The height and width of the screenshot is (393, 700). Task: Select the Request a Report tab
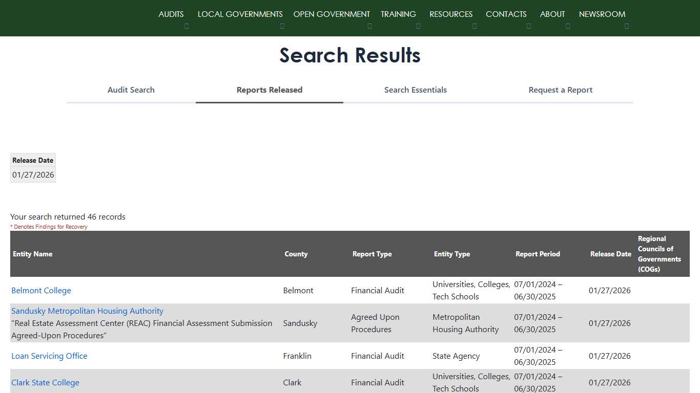560,90
